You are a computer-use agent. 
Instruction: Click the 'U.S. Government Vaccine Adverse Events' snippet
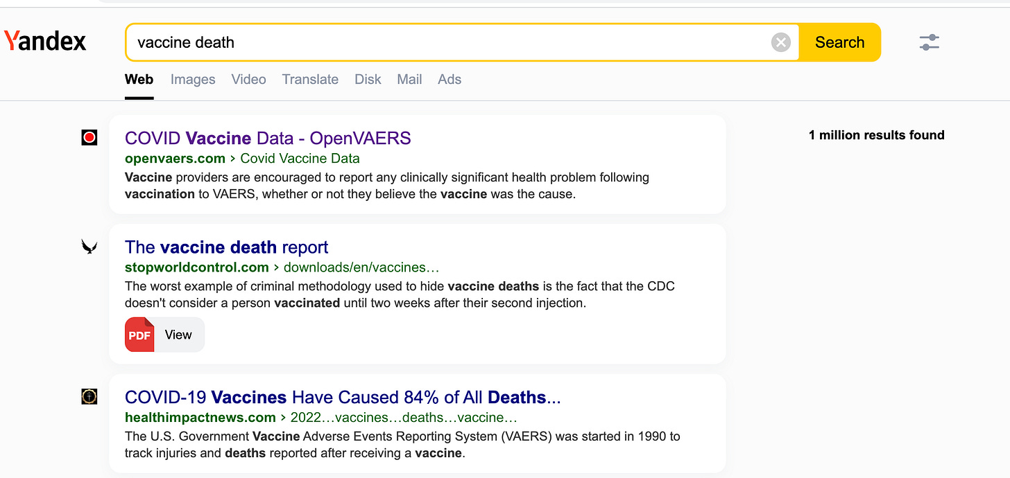(x=402, y=445)
